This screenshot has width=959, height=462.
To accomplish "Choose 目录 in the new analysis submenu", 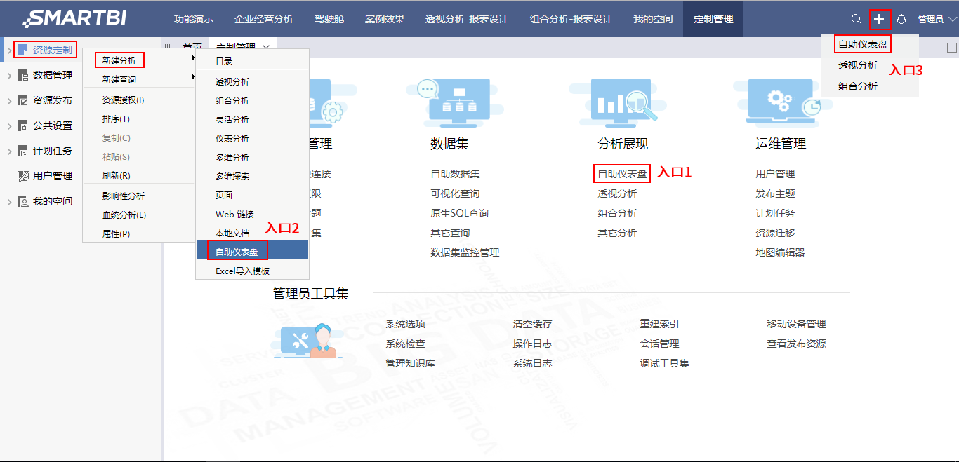I will coord(224,61).
